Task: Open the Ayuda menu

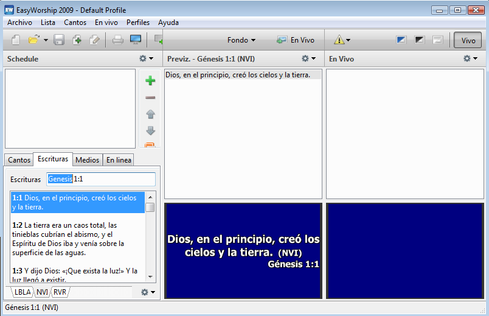Action: click(x=168, y=23)
